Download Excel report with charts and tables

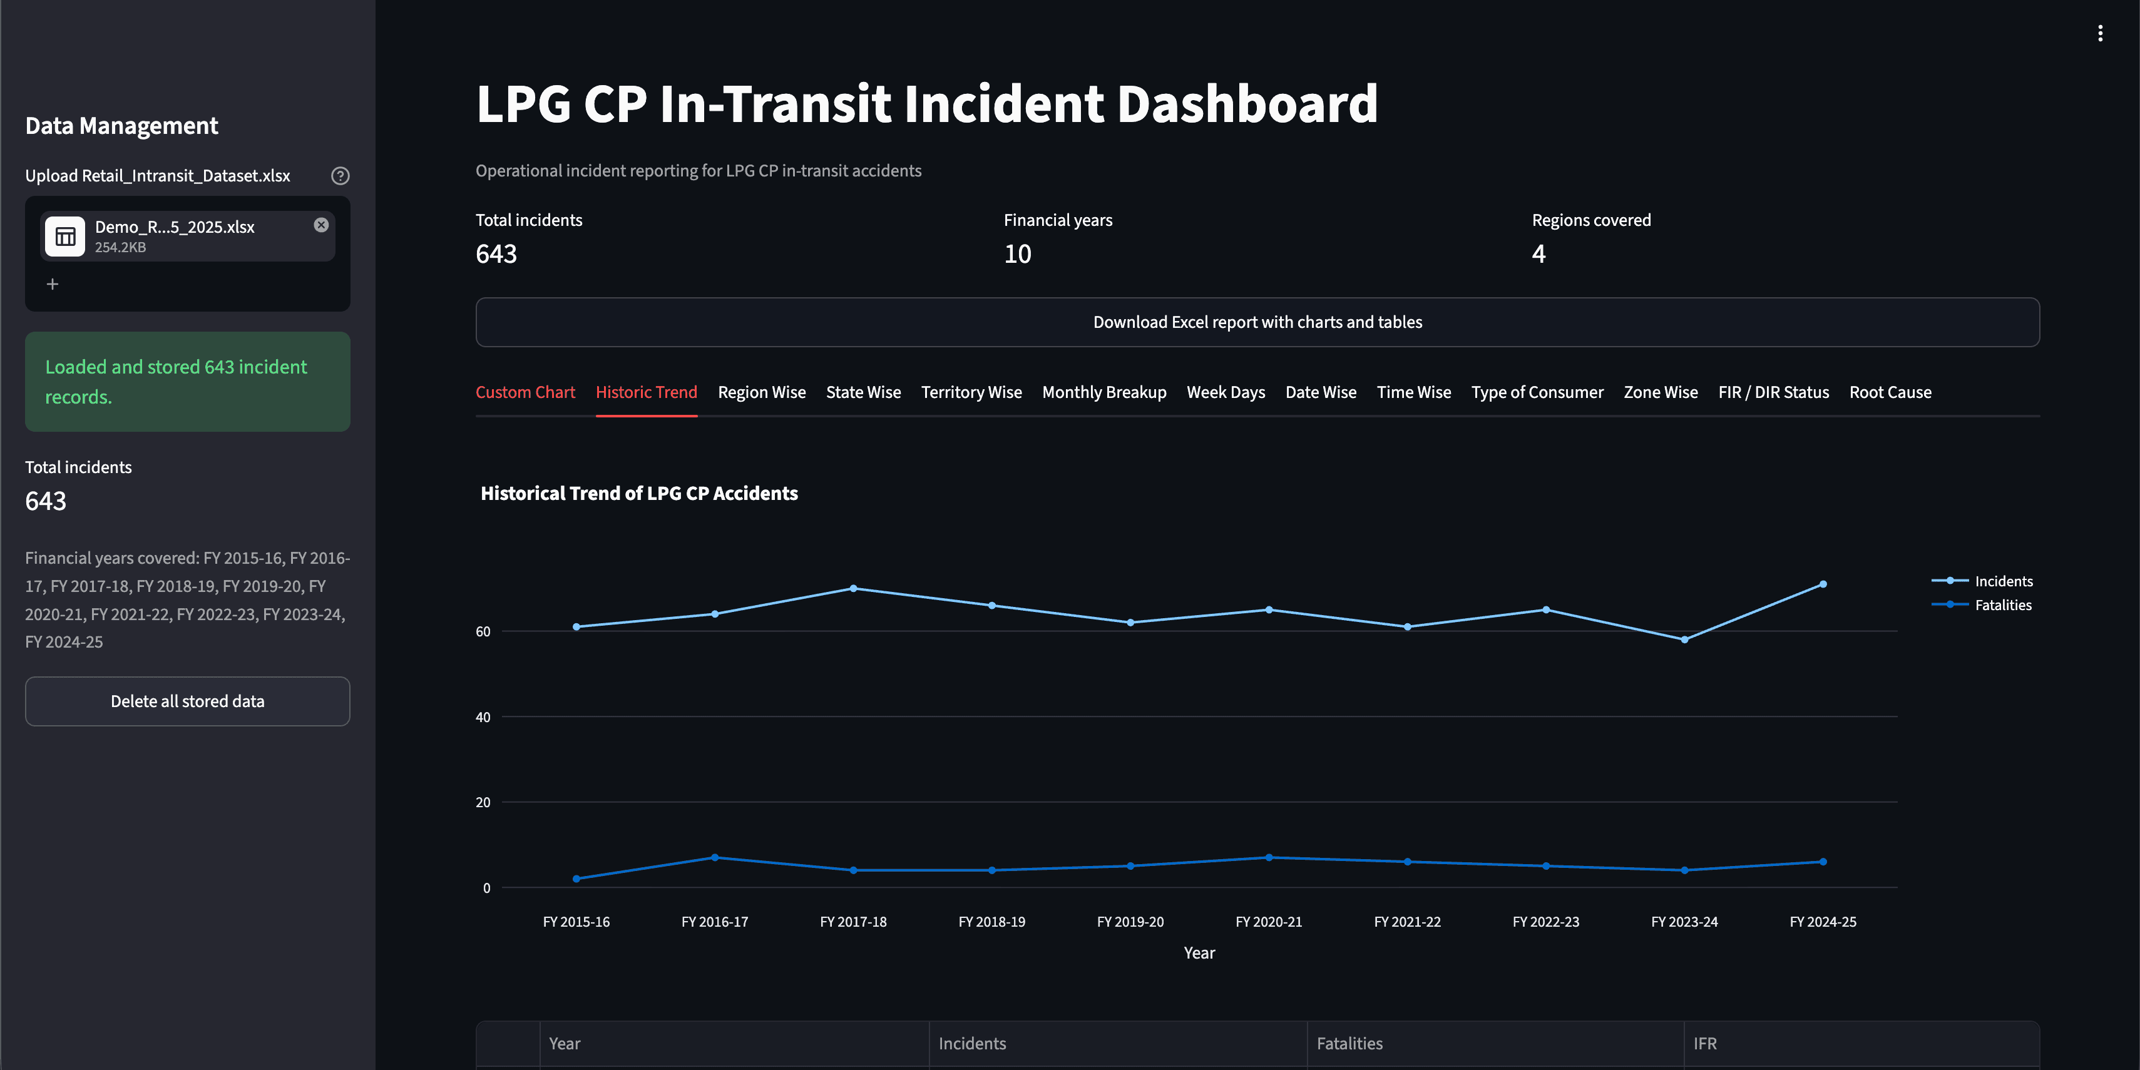[1257, 322]
